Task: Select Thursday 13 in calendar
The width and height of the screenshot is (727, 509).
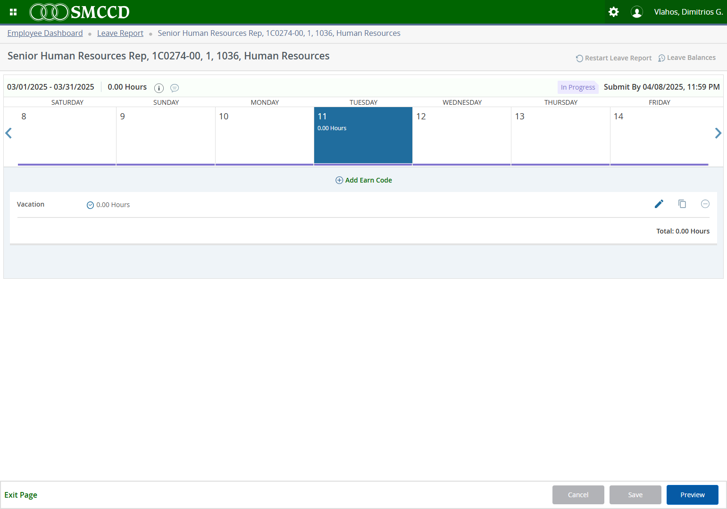Action: [560, 136]
